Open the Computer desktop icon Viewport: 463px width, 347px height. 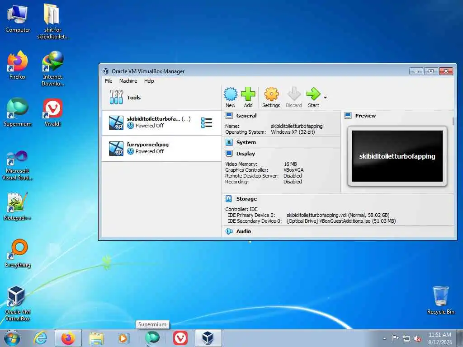click(x=18, y=18)
